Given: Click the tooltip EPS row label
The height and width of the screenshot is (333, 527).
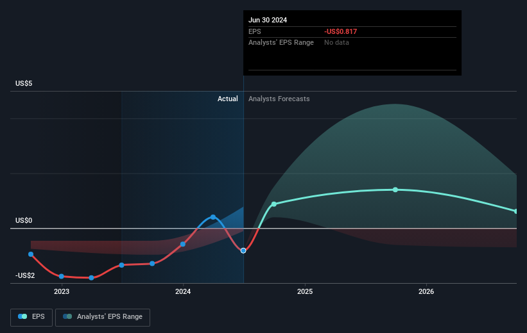Looking at the screenshot, I should [x=254, y=31].
